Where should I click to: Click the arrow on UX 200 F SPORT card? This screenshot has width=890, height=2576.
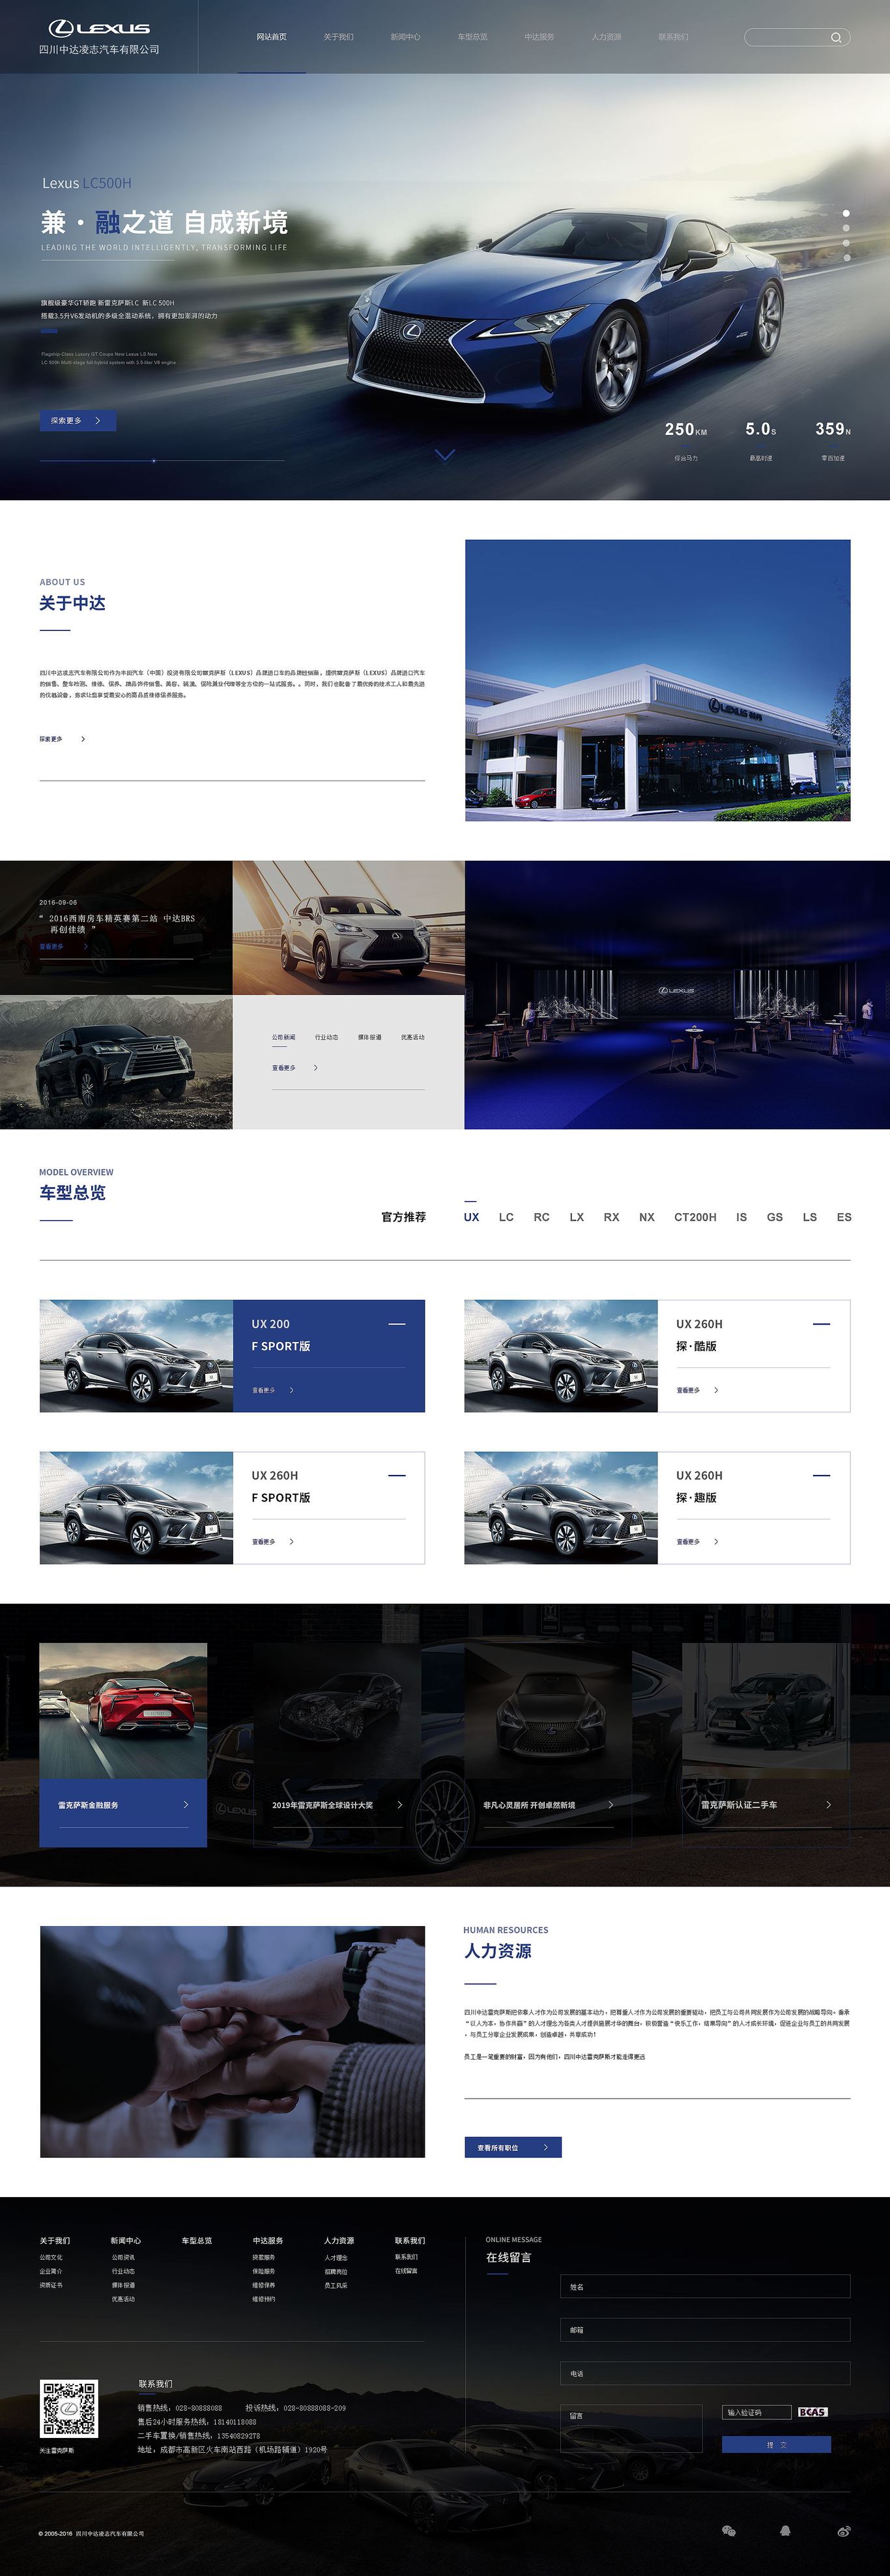(x=291, y=1390)
